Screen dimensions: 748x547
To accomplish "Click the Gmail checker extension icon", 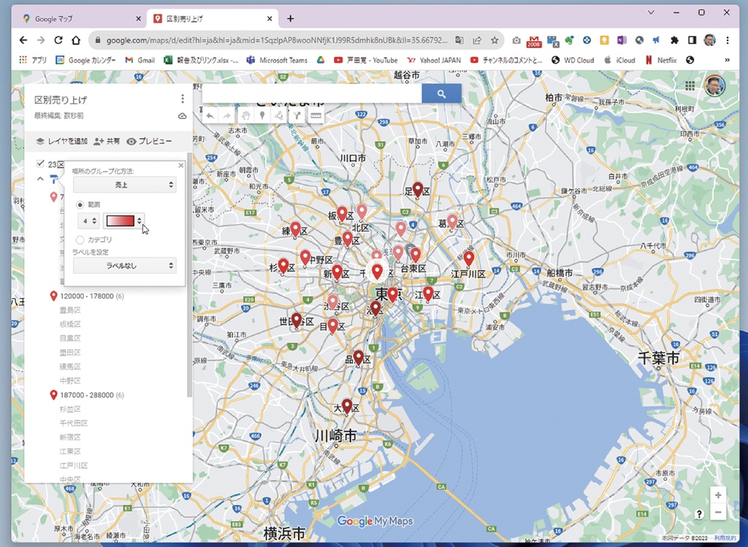I will pyautogui.click(x=534, y=41).
